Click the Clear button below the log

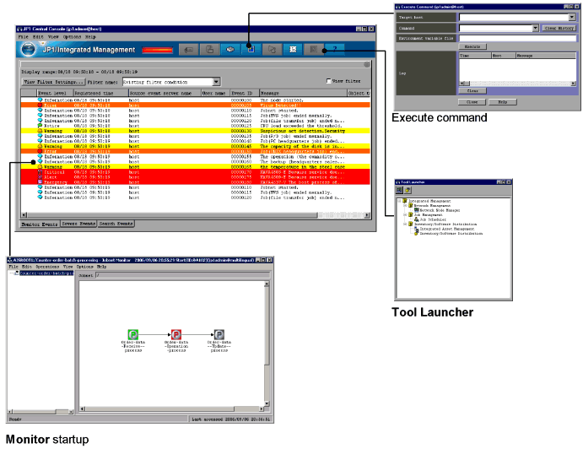472,91
